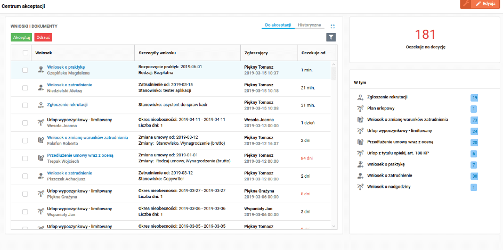This screenshot has height=250, width=503.
Task: Click person icon beside Wniosek o zatrudnienie summary
Action: [x=360, y=176]
